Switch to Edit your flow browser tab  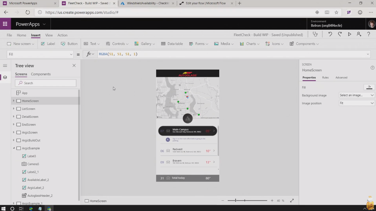pos(205,3)
